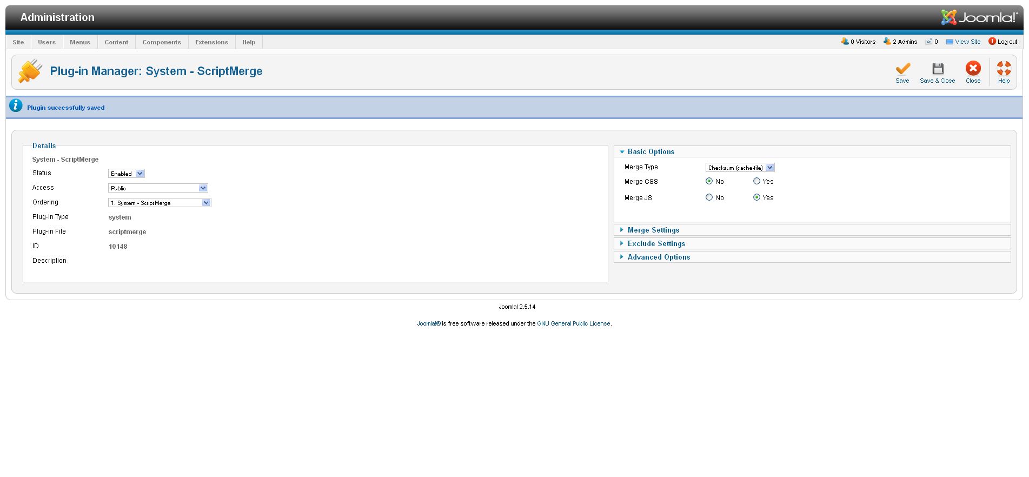Open the Components menu
Viewport: 1029px width, 477px height.
point(162,42)
